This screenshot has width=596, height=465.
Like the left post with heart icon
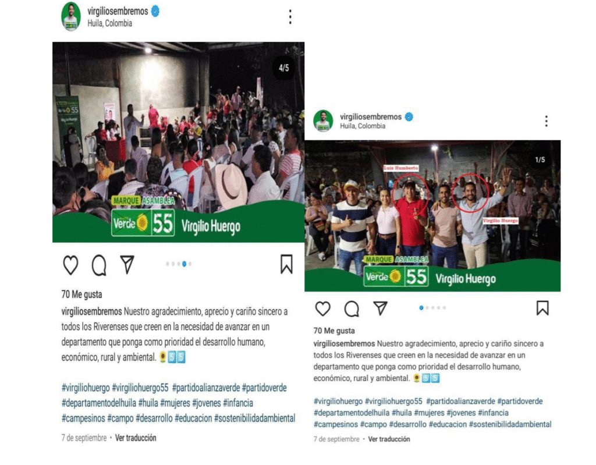(x=70, y=265)
